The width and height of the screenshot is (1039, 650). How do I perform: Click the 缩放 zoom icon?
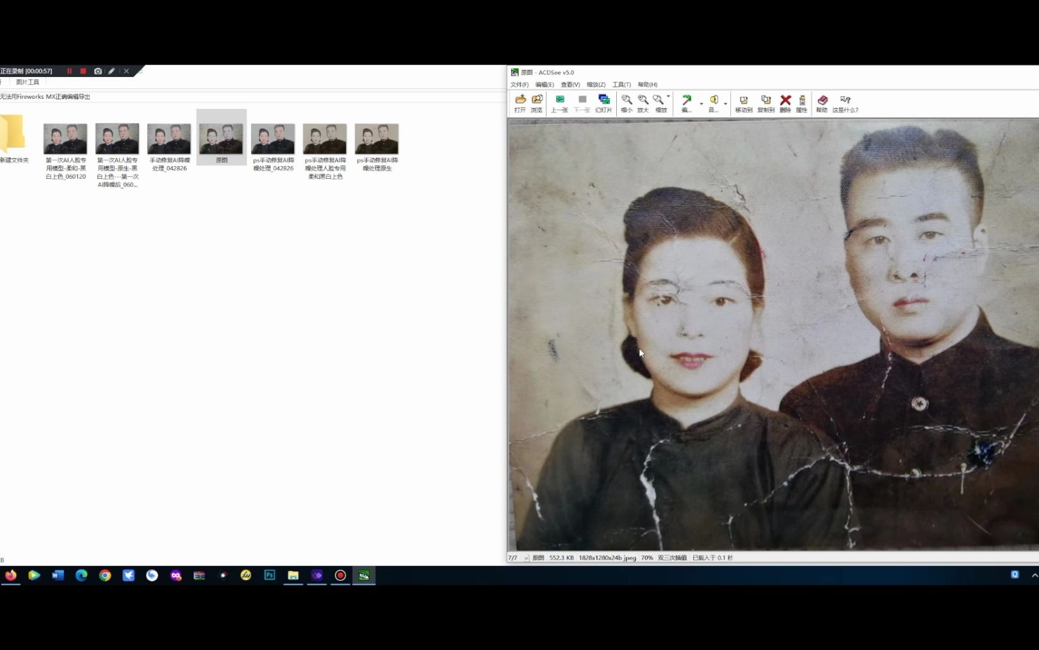[x=660, y=103]
